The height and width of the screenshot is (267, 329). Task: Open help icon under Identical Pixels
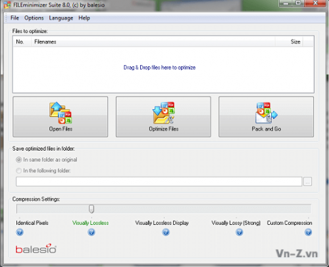click(x=20, y=232)
